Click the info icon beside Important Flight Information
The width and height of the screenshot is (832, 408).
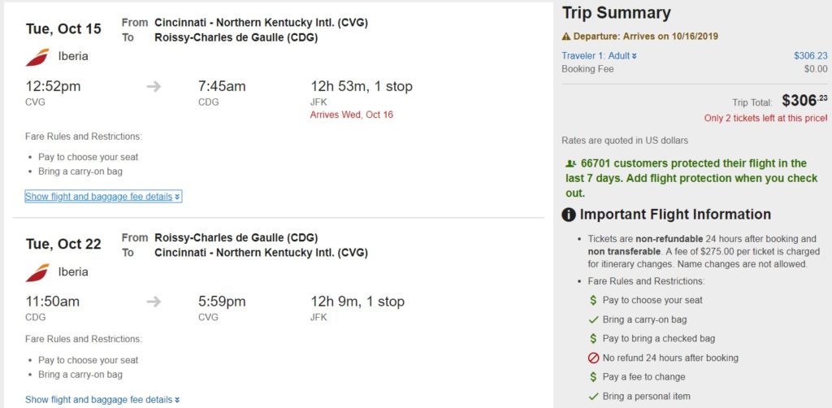(x=569, y=215)
